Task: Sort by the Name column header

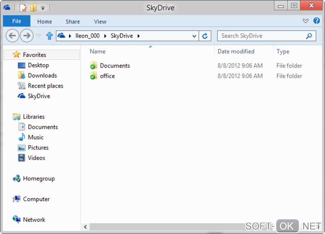Action: (97, 51)
